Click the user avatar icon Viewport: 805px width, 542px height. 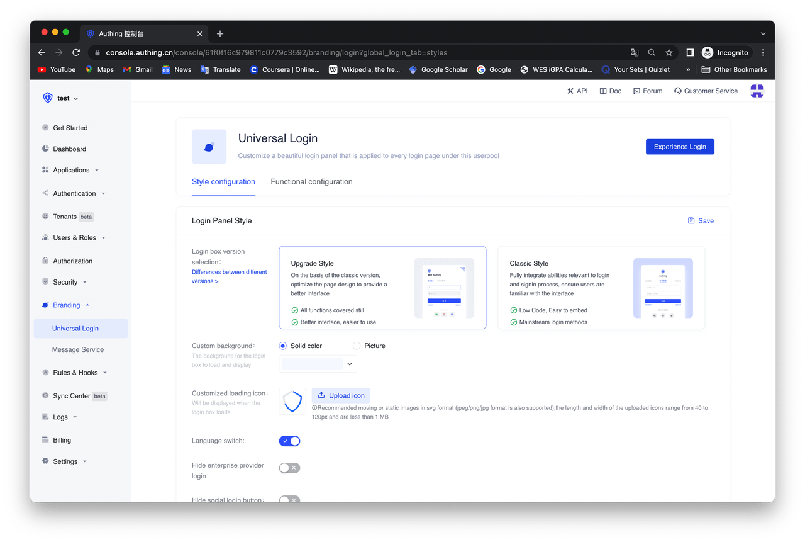coord(757,91)
